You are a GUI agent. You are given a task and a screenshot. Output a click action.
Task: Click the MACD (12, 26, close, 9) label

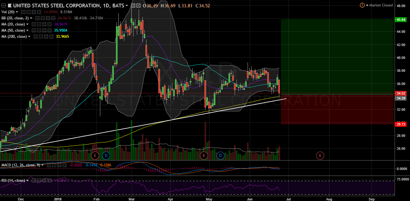[x=21, y=165]
